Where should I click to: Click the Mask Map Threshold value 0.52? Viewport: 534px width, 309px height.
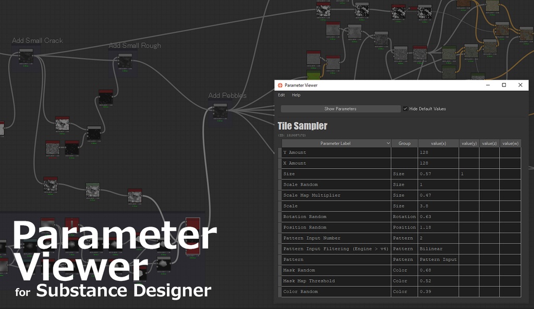tap(438, 281)
